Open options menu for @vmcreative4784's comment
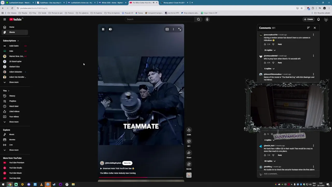The image size is (332, 187). (x=313, y=35)
